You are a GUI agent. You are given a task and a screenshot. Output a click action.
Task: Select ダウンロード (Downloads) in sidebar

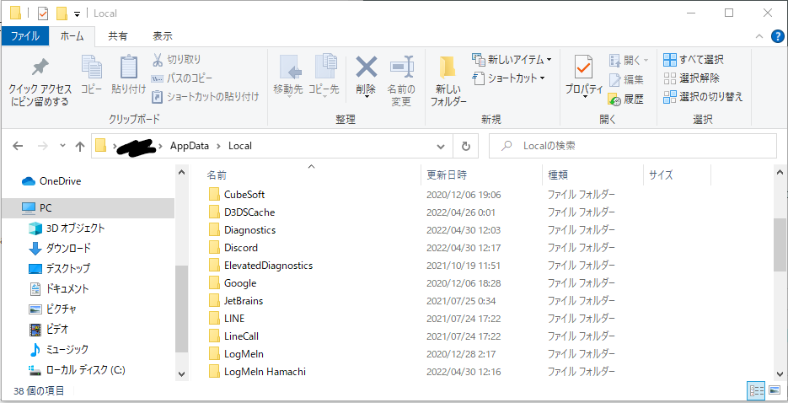(61, 248)
